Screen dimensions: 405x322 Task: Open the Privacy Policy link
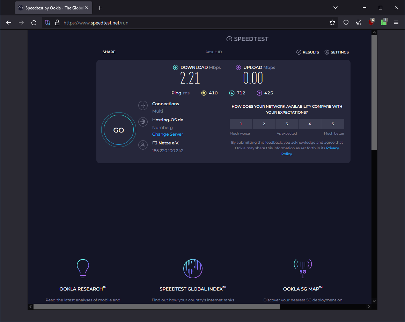point(332,148)
